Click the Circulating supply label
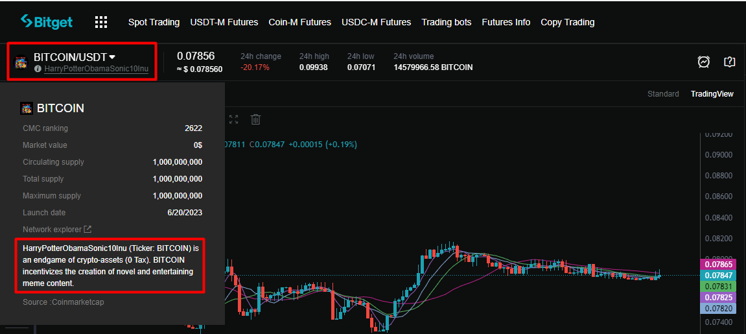746x334 pixels. click(x=53, y=161)
